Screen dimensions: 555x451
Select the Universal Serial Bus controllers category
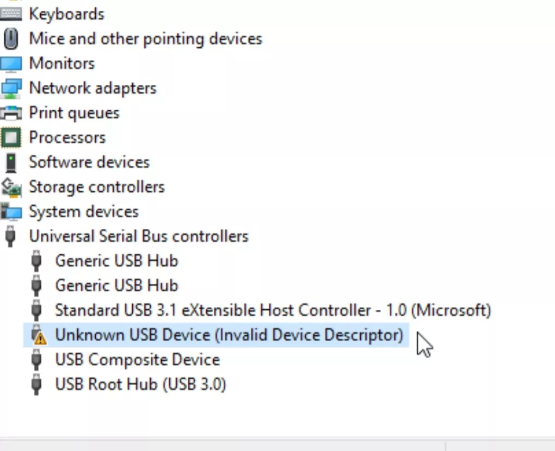pos(139,236)
